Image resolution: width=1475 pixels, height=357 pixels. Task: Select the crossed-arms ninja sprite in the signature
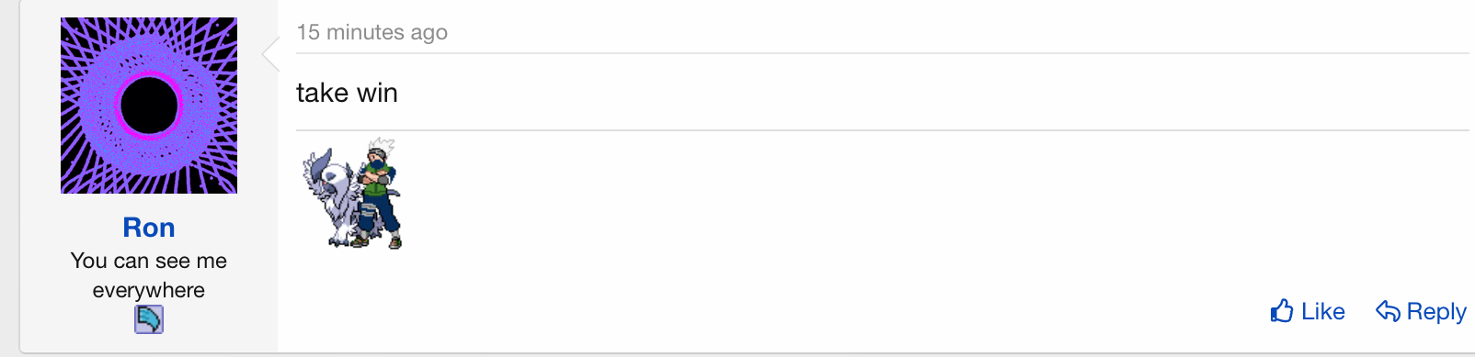[x=377, y=195]
